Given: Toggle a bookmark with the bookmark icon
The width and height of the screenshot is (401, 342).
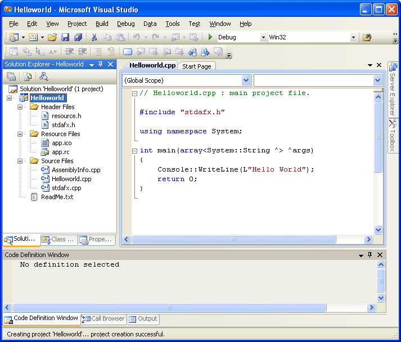Looking at the screenshot, I should [128, 52].
